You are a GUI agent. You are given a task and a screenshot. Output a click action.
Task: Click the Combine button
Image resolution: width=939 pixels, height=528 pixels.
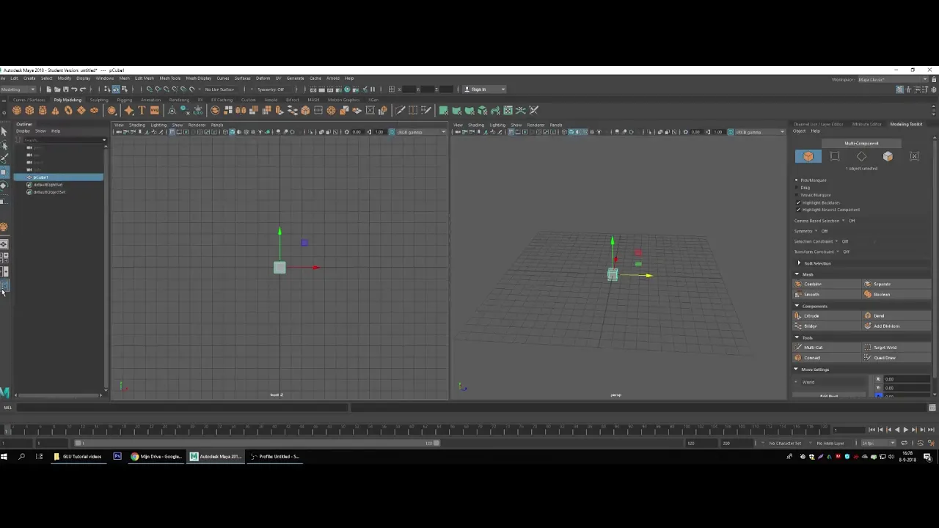826,284
